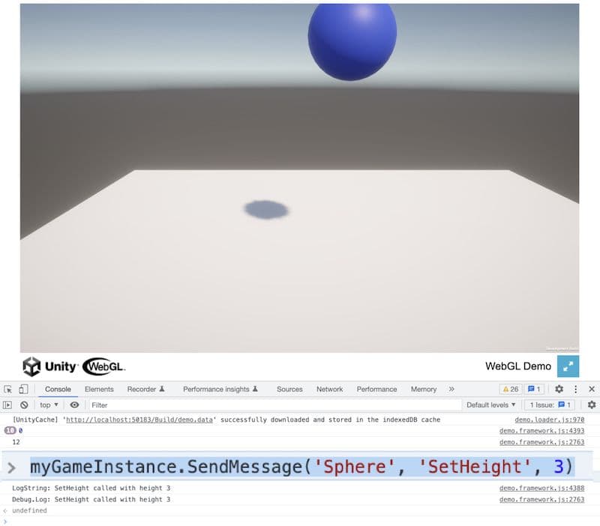Image resolution: width=600 pixels, height=526 pixels.
Task: Open the issues badge next to warnings
Action: coord(534,389)
